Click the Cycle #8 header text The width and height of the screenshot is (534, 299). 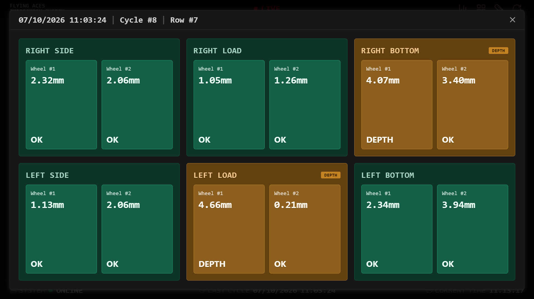tap(138, 20)
